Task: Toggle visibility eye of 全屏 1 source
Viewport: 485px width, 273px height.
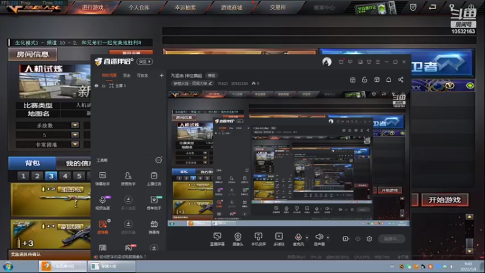Action: click(96, 86)
